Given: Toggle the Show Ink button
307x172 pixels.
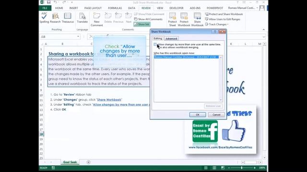Looking at the screenshot, I should 142,24.
